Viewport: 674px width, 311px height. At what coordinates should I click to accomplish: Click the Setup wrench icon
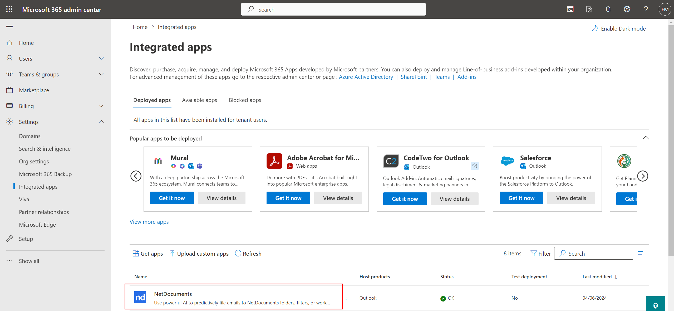pos(9,239)
